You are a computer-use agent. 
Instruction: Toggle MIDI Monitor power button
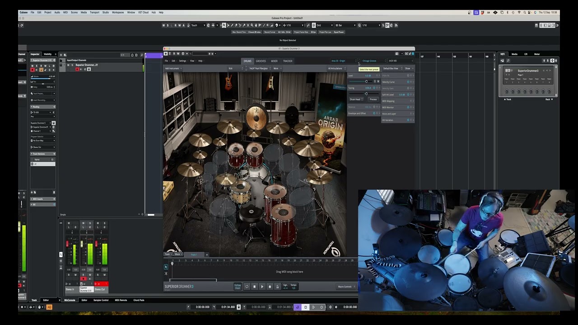[408, 107]
